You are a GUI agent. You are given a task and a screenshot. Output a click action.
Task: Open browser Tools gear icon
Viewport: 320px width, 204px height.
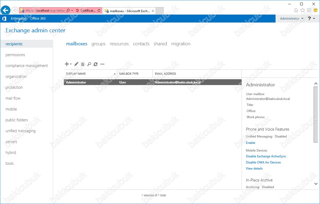(309, 10)
